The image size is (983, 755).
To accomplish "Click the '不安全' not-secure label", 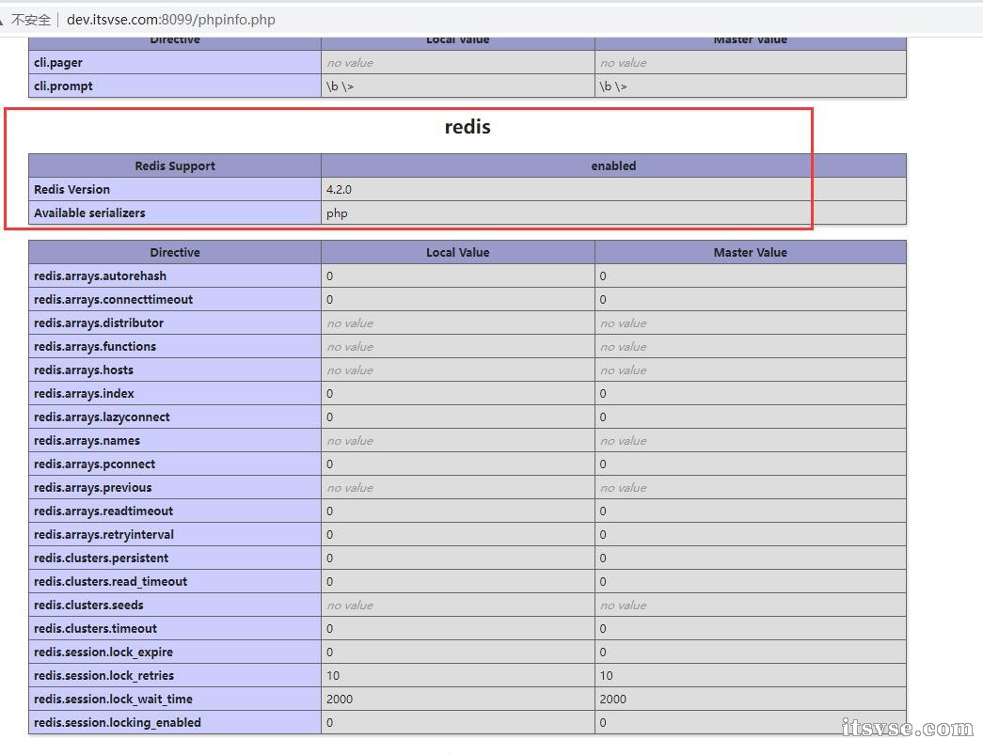I will pyautogui.click(x=31, y=20).
